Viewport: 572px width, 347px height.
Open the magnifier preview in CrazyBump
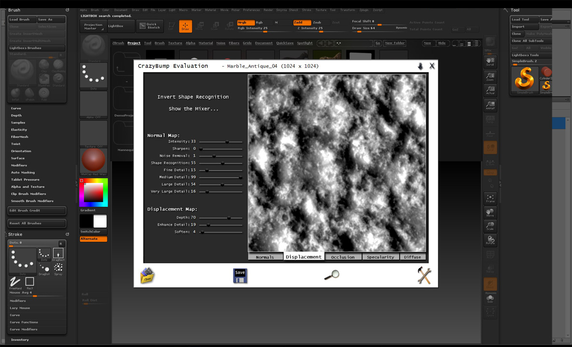click(x=331, y=275)
